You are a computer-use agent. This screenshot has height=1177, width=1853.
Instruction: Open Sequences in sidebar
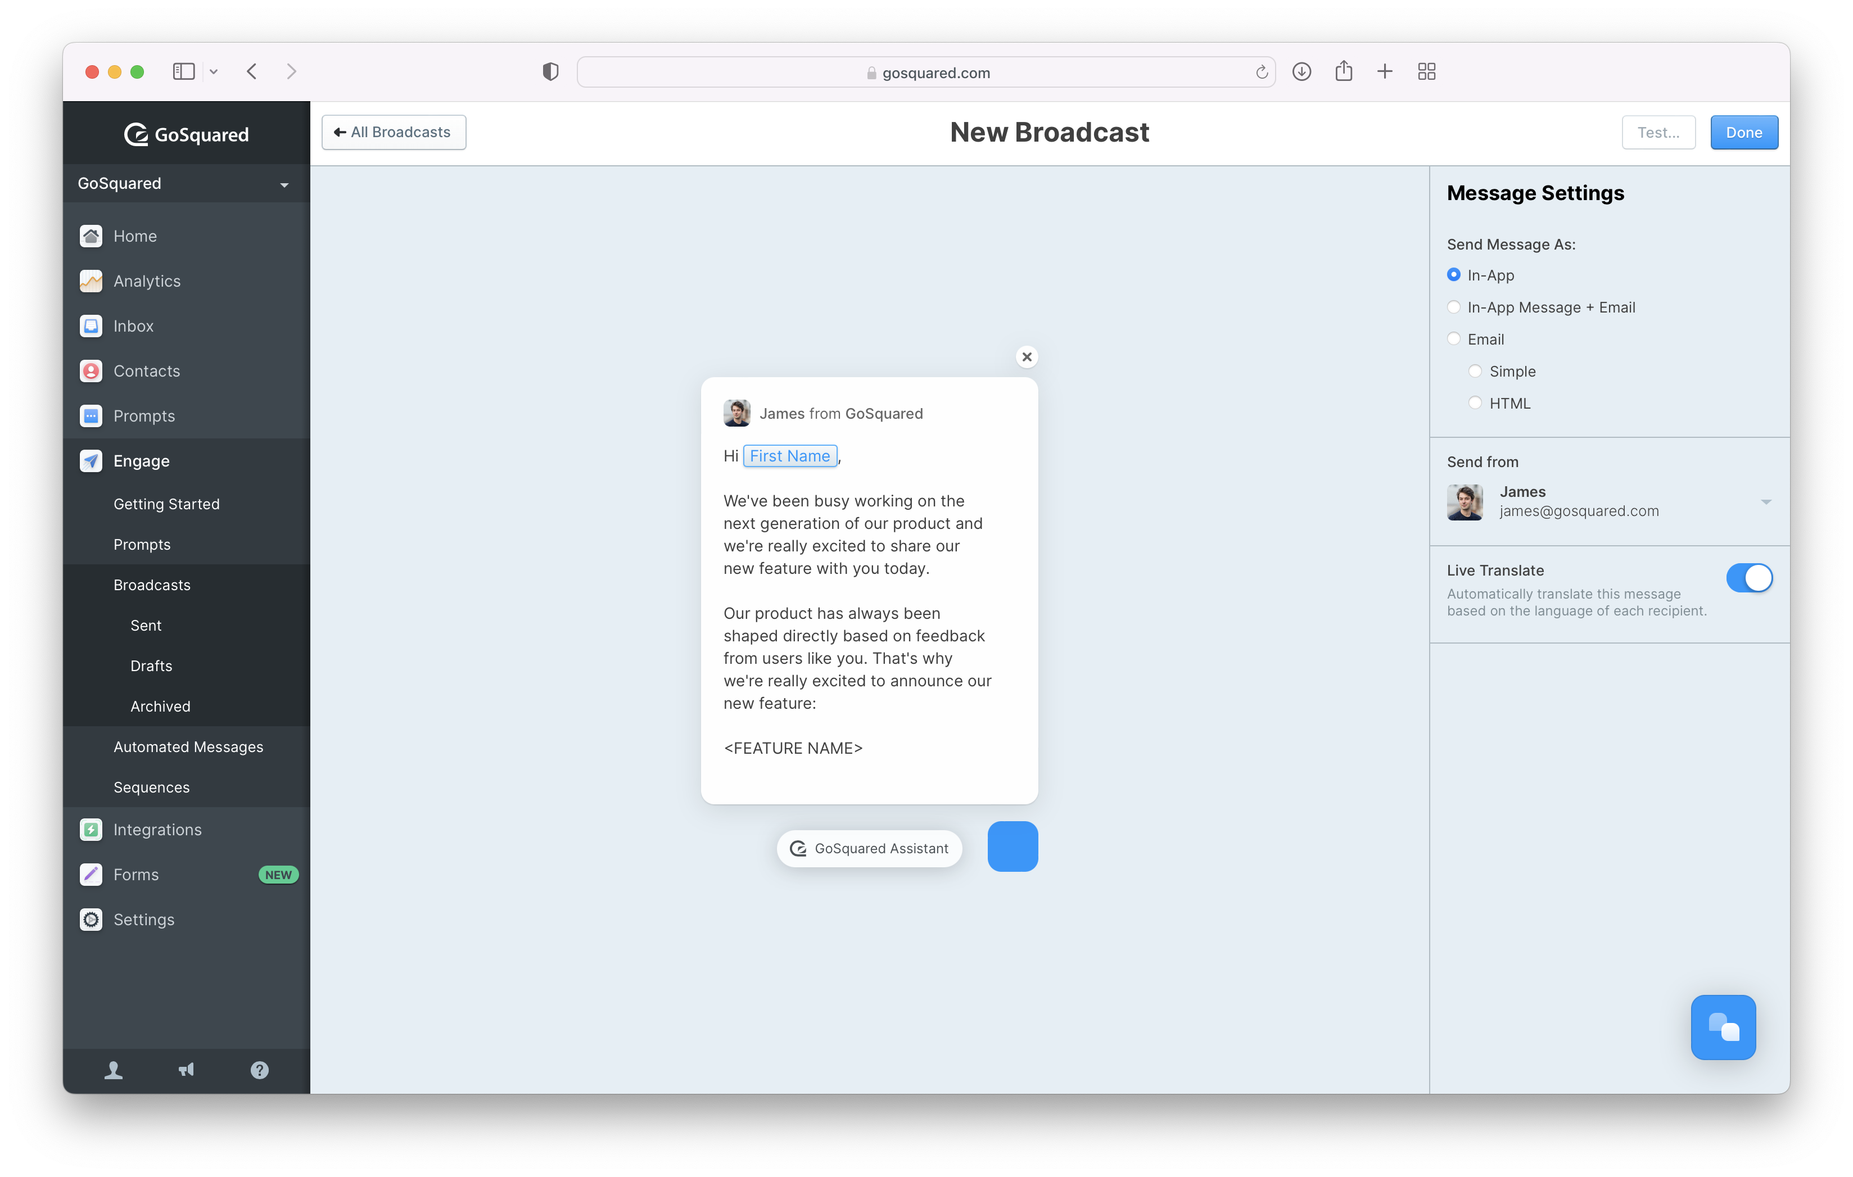(x=152, y=787)
